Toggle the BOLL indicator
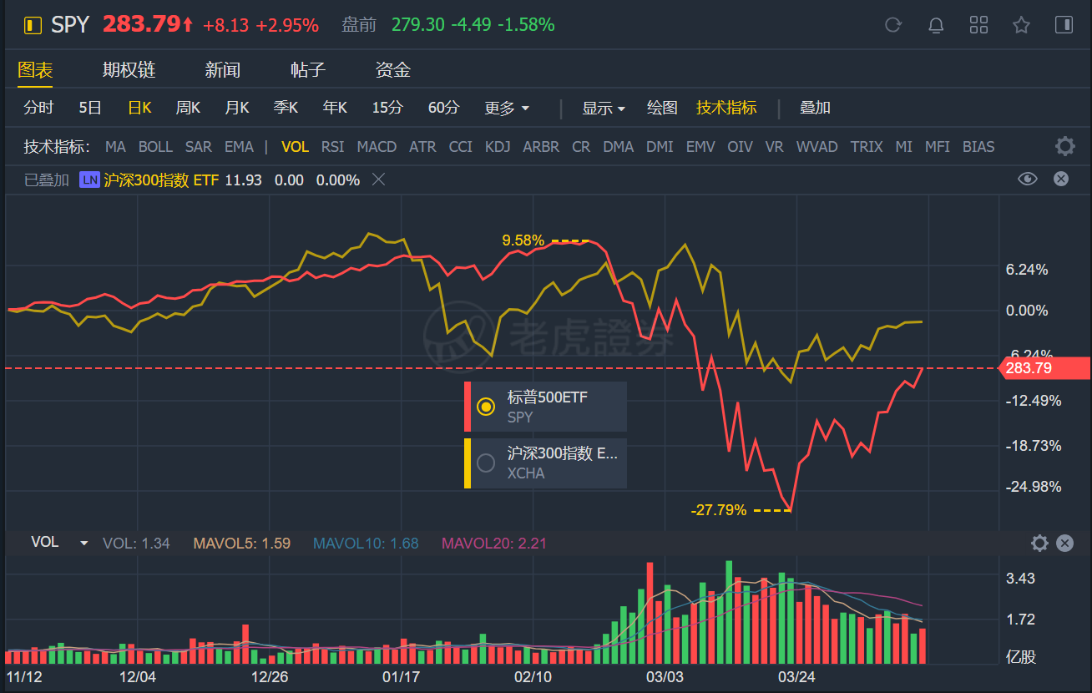The height and width of the screenshot is (693, 1092). tap(155, 147)
